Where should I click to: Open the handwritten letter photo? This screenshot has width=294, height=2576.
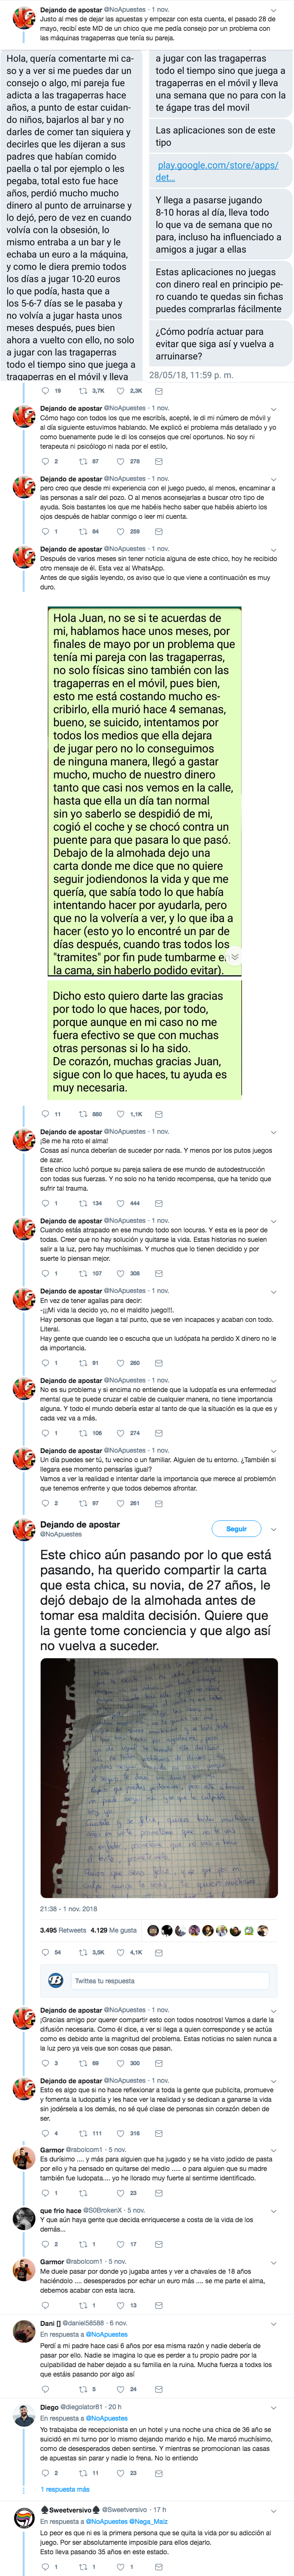159,1777
